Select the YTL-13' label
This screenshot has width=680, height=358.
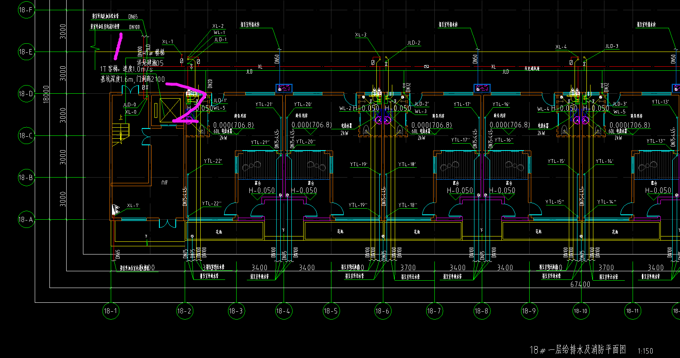click(x=660, y=102)
